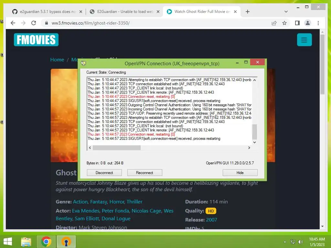Minimize the OpenVPN Connection dialog
Image resolution: width=331 pixels, height=248 pixels.
coord(237,62)
